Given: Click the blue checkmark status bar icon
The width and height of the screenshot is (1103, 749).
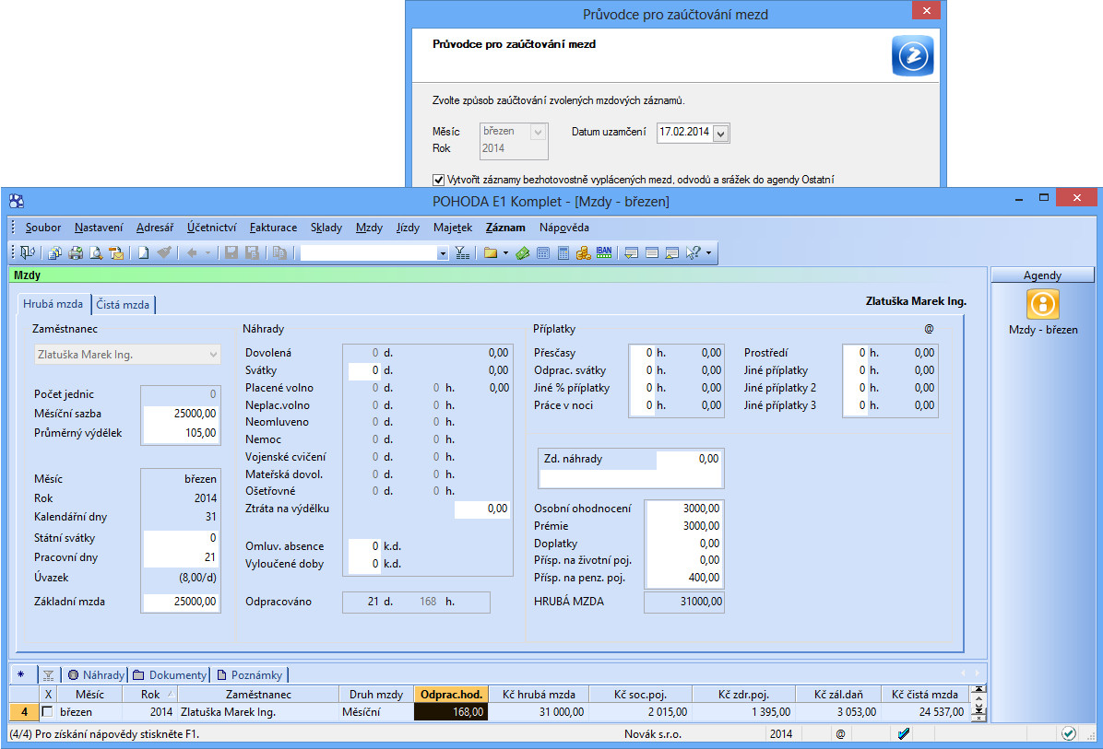Looking at the screenshot, I should (x=904, y=733).
